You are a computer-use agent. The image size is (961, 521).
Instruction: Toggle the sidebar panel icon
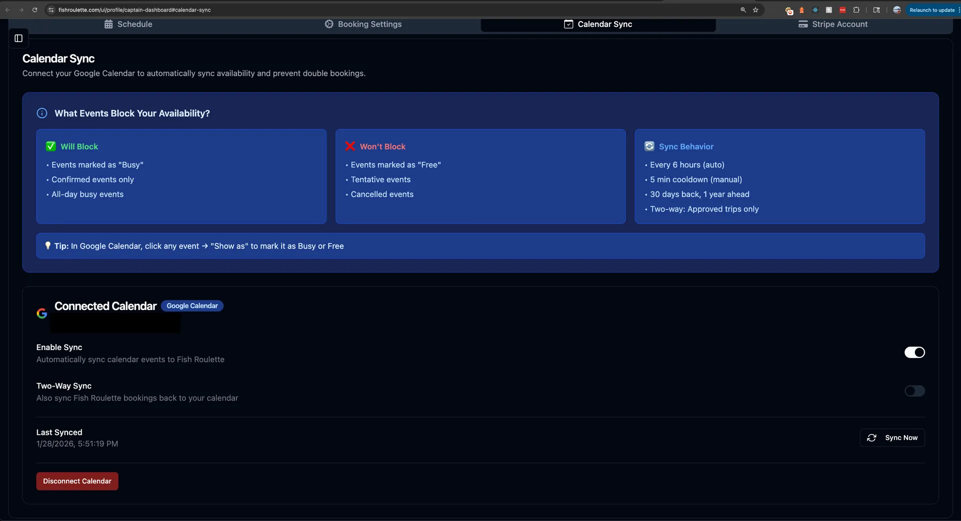19,38
